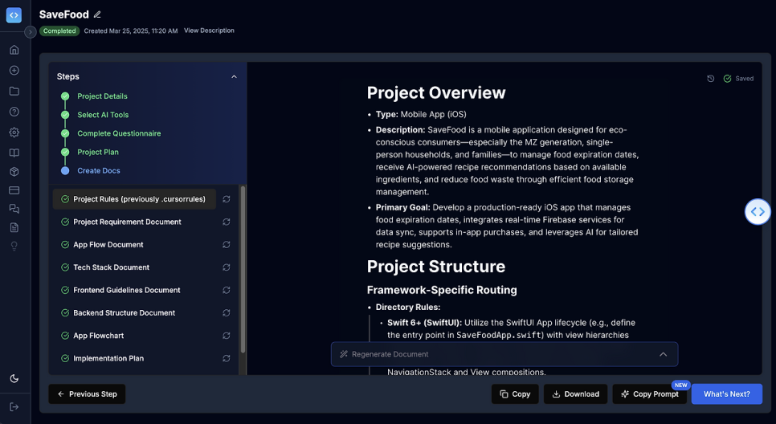
Task: Open the book documentation icon
Action: (14, 153)
